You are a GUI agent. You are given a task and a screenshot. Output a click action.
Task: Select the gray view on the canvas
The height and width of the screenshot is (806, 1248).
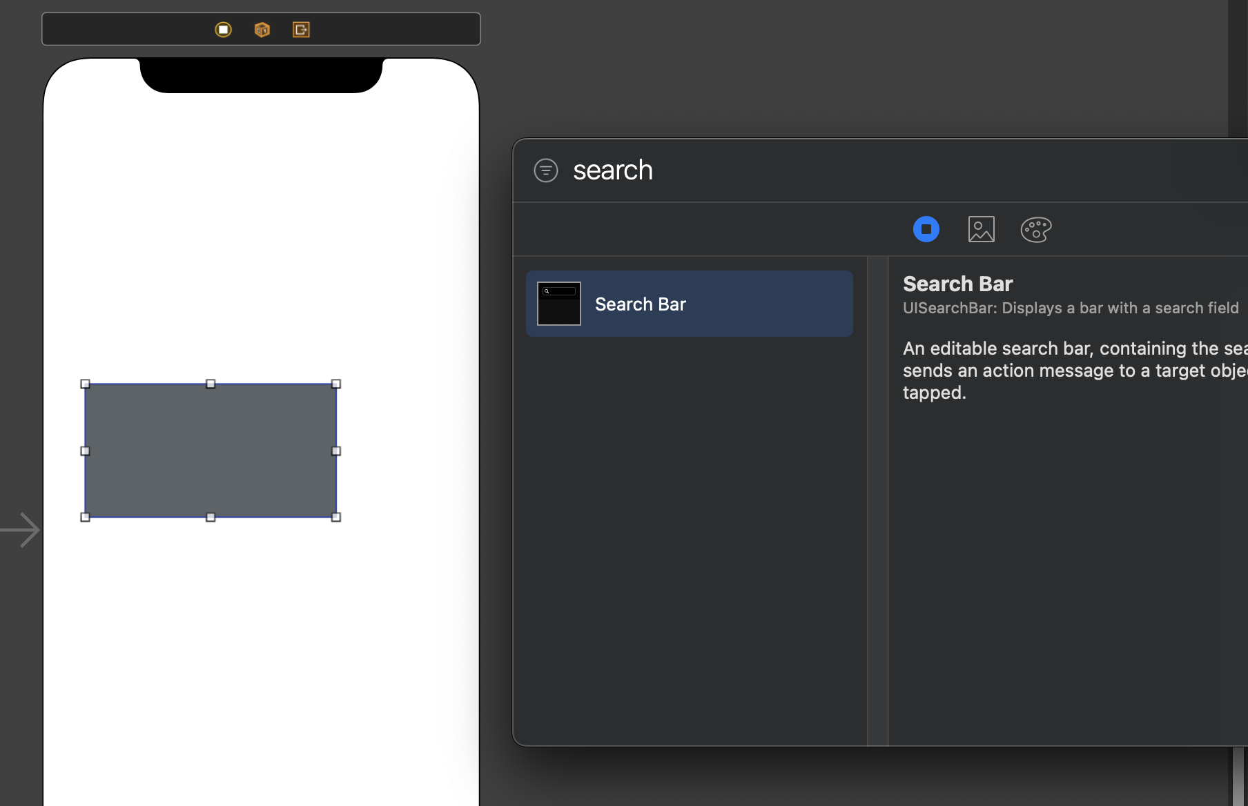point(211,451)
